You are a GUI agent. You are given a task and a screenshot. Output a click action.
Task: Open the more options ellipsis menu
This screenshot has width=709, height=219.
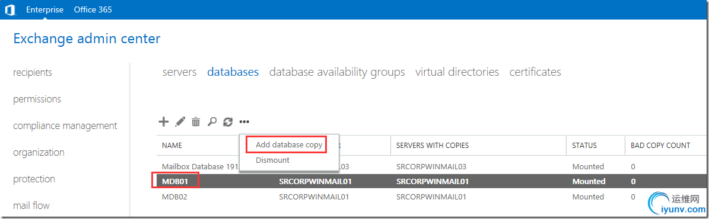click(x=244, y=121)
